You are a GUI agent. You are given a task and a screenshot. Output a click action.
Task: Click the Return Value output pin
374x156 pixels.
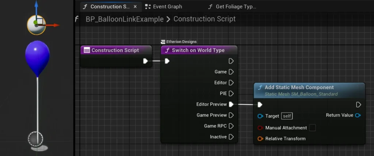(x=358, y=115)
